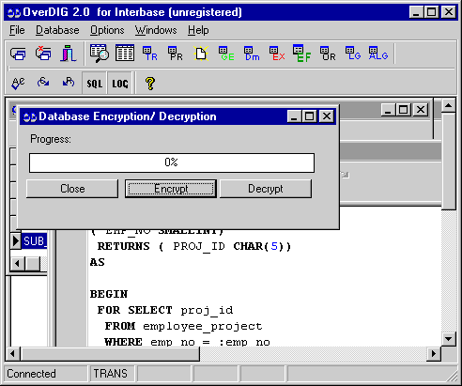This screenshot has height=386, width=462.
Task: Click the first transaction icon with checkmark
Action: tap(18, 83)
